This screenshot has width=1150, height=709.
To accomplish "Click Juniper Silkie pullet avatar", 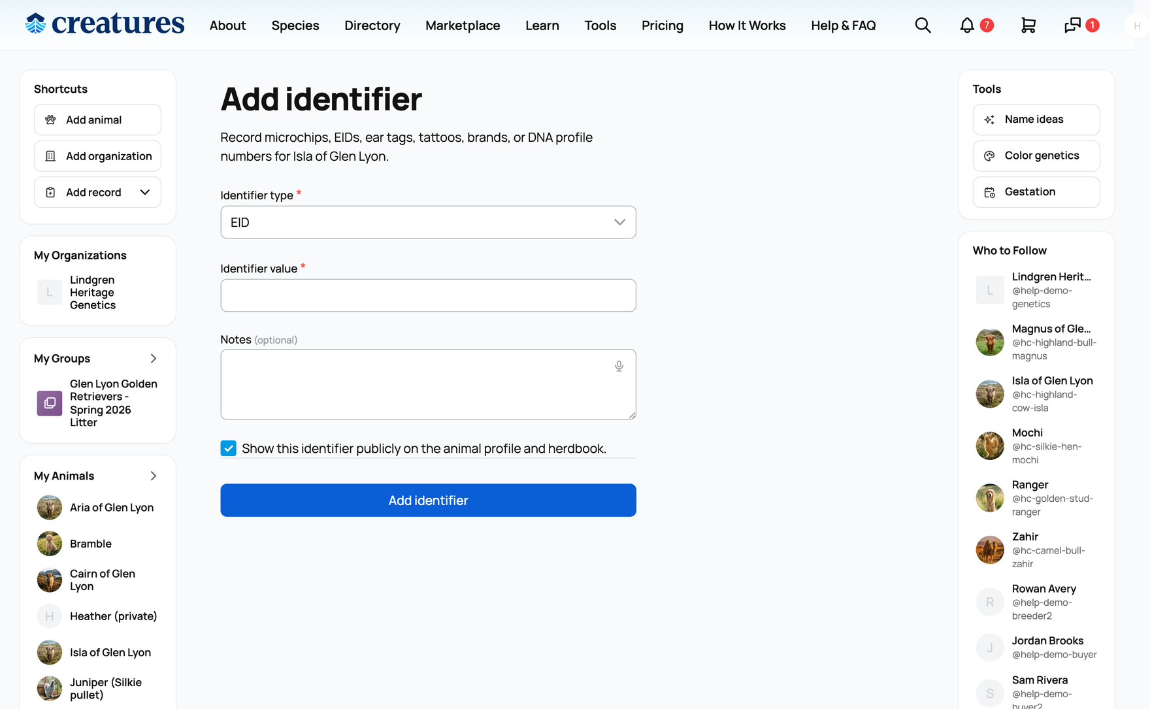I will (50, 688).
